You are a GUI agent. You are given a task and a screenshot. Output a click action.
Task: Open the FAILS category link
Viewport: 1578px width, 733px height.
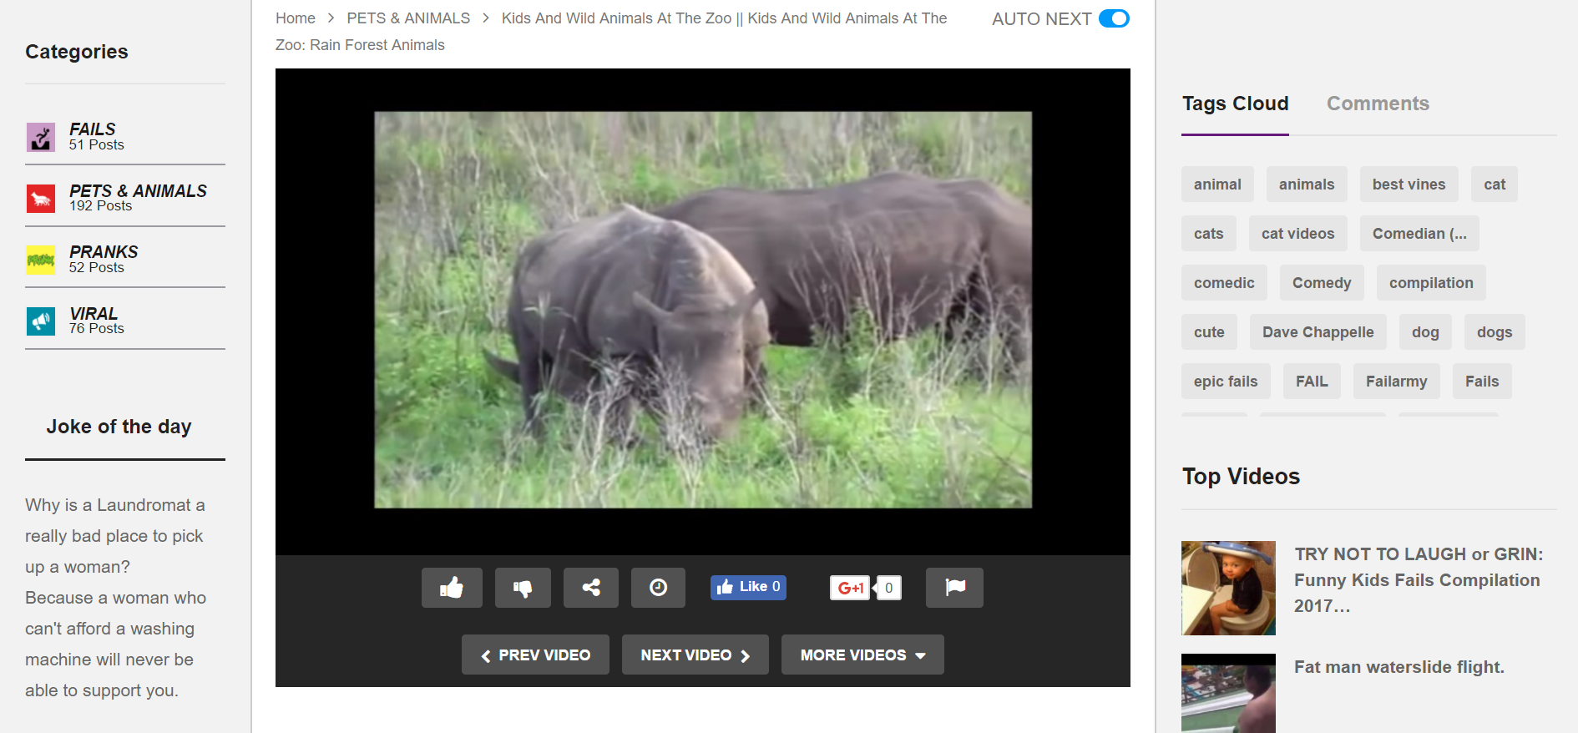93,129
